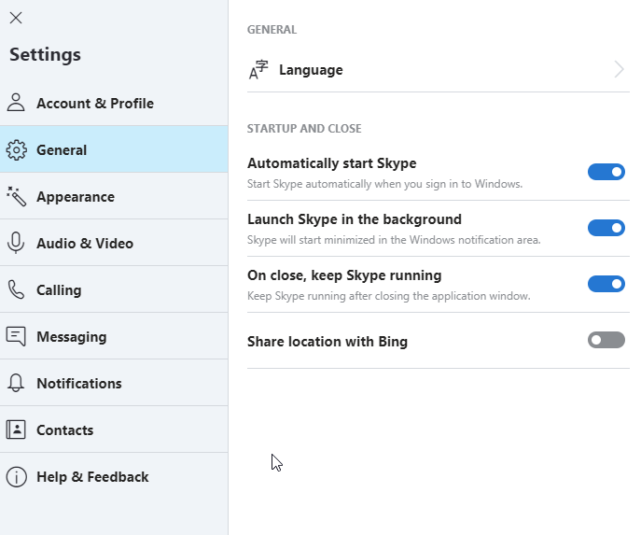641x535 pixels.
Task: Click the Help & Feedback info icon
Action: point(17,476)
